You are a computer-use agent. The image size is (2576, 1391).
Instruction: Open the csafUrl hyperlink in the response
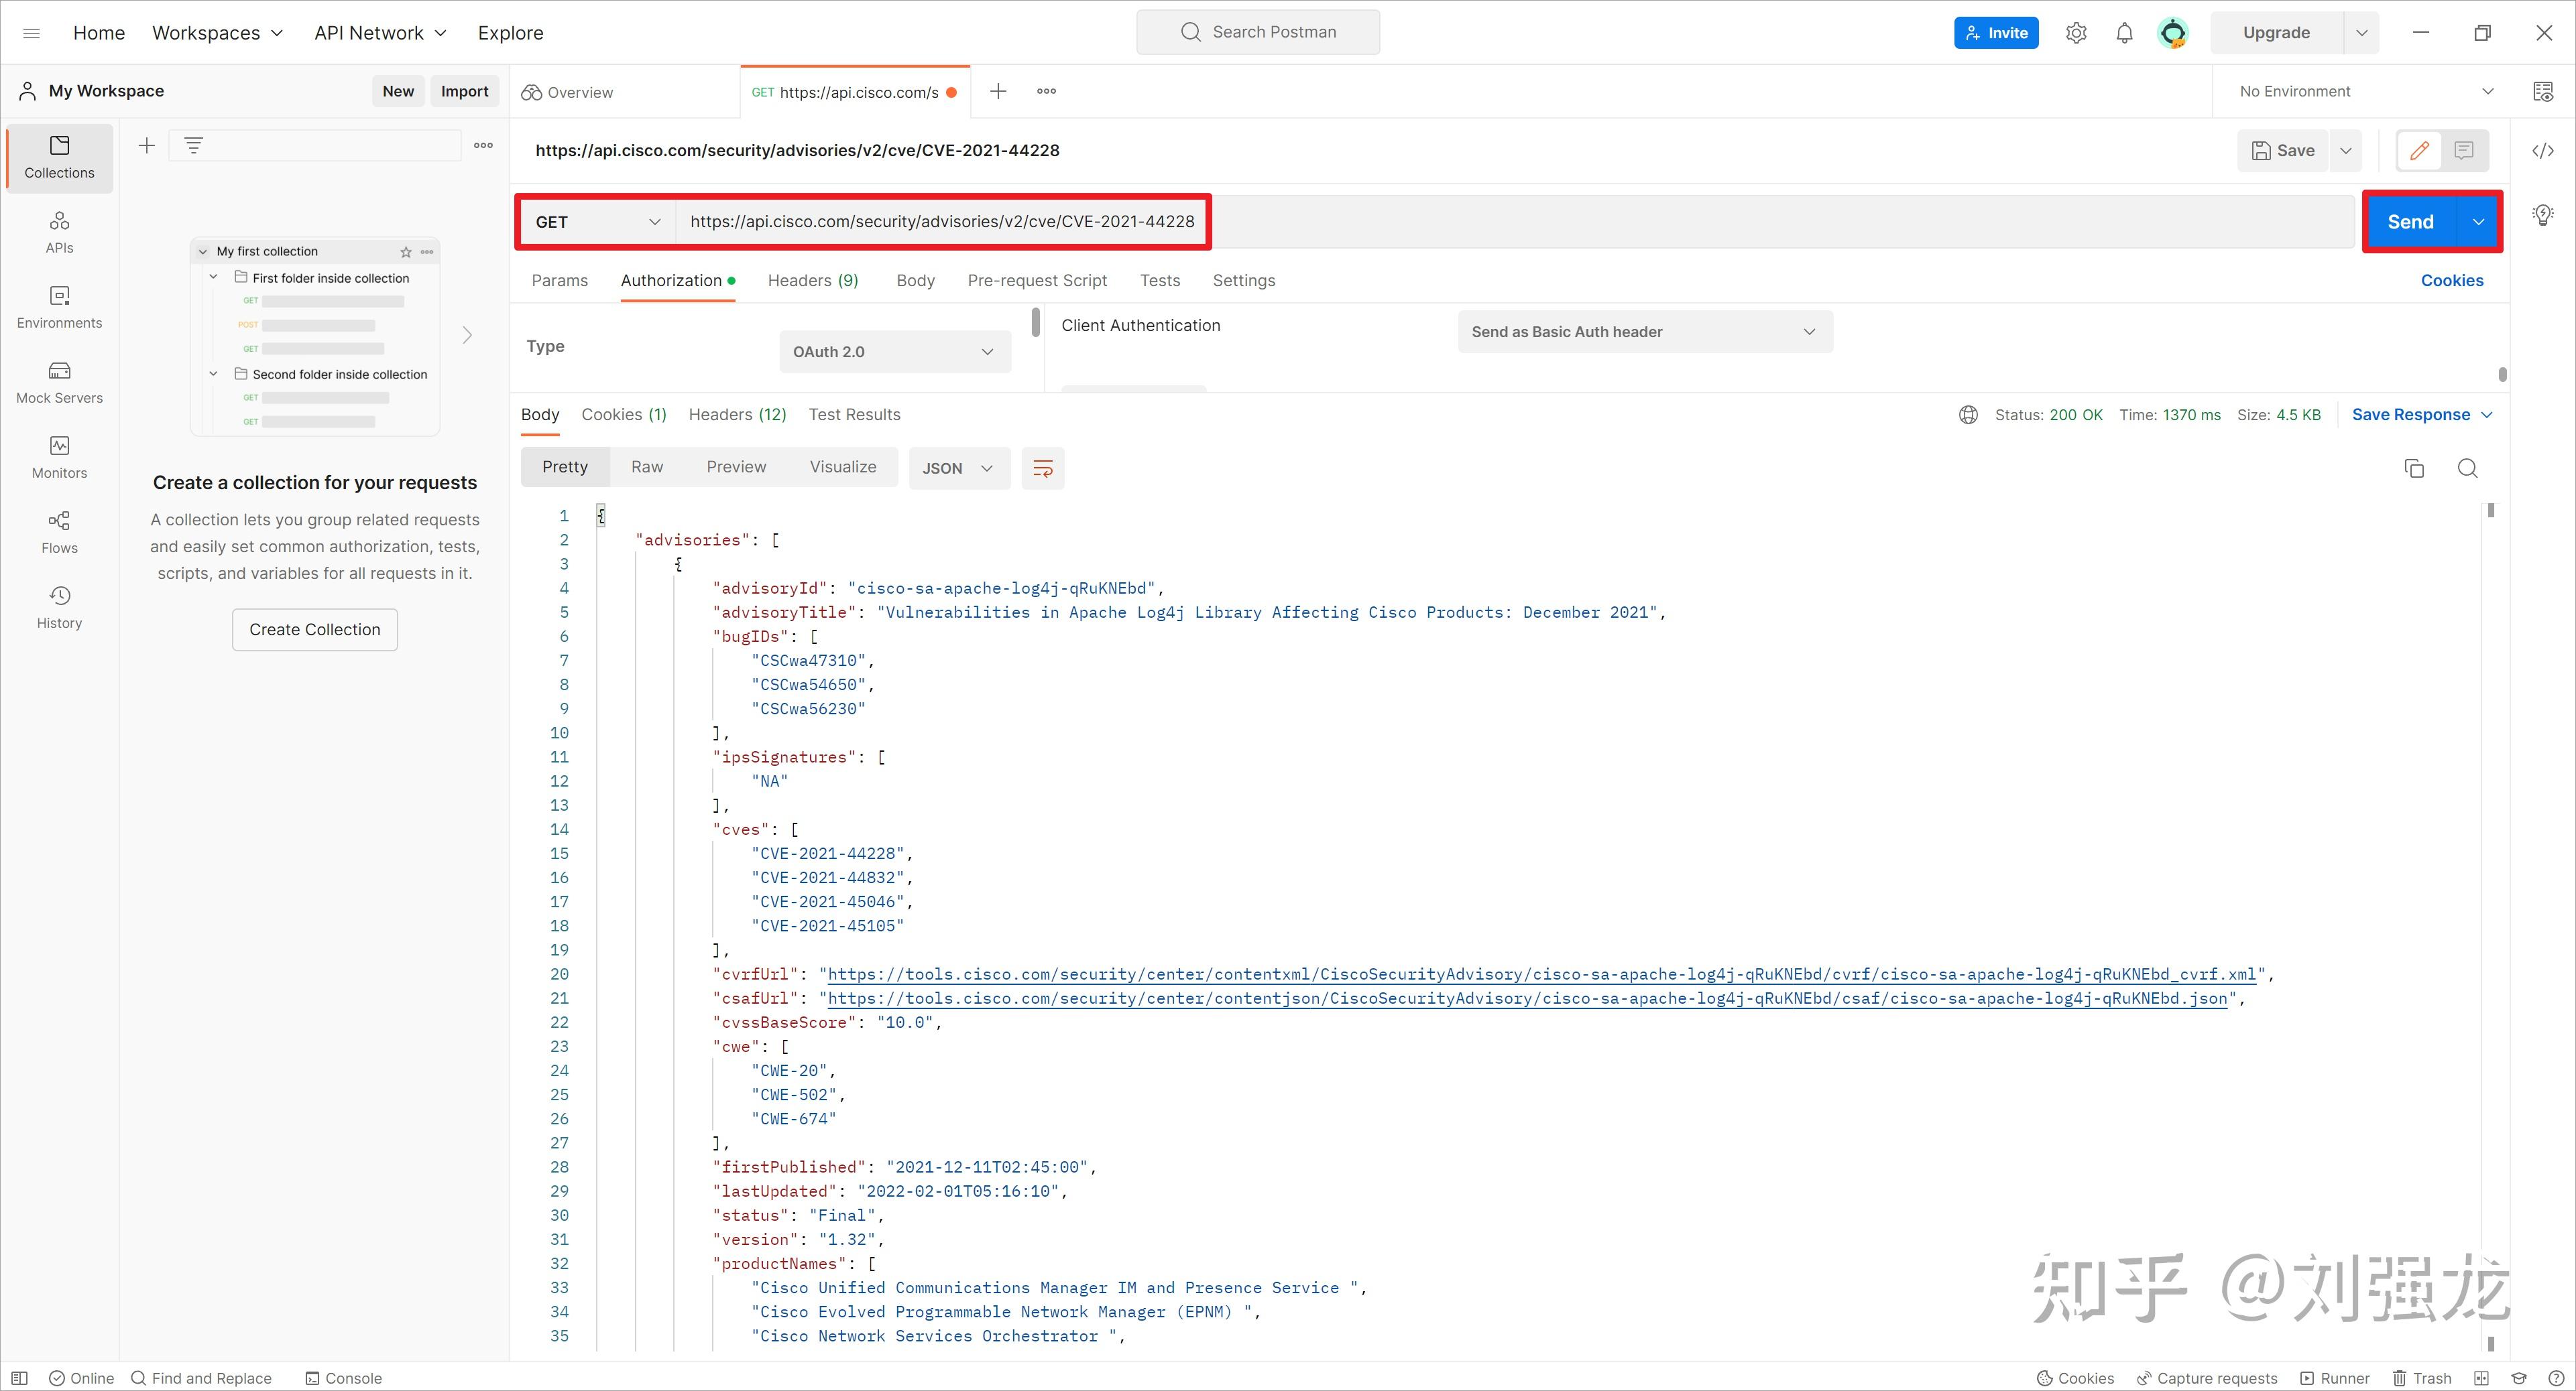coord(1527,998)
